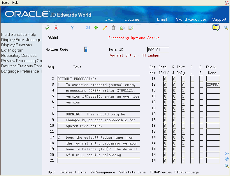This screenshot has width=230, height=176.
Task: Click the right-arrow page import icon
Action: tap(131, 28)
